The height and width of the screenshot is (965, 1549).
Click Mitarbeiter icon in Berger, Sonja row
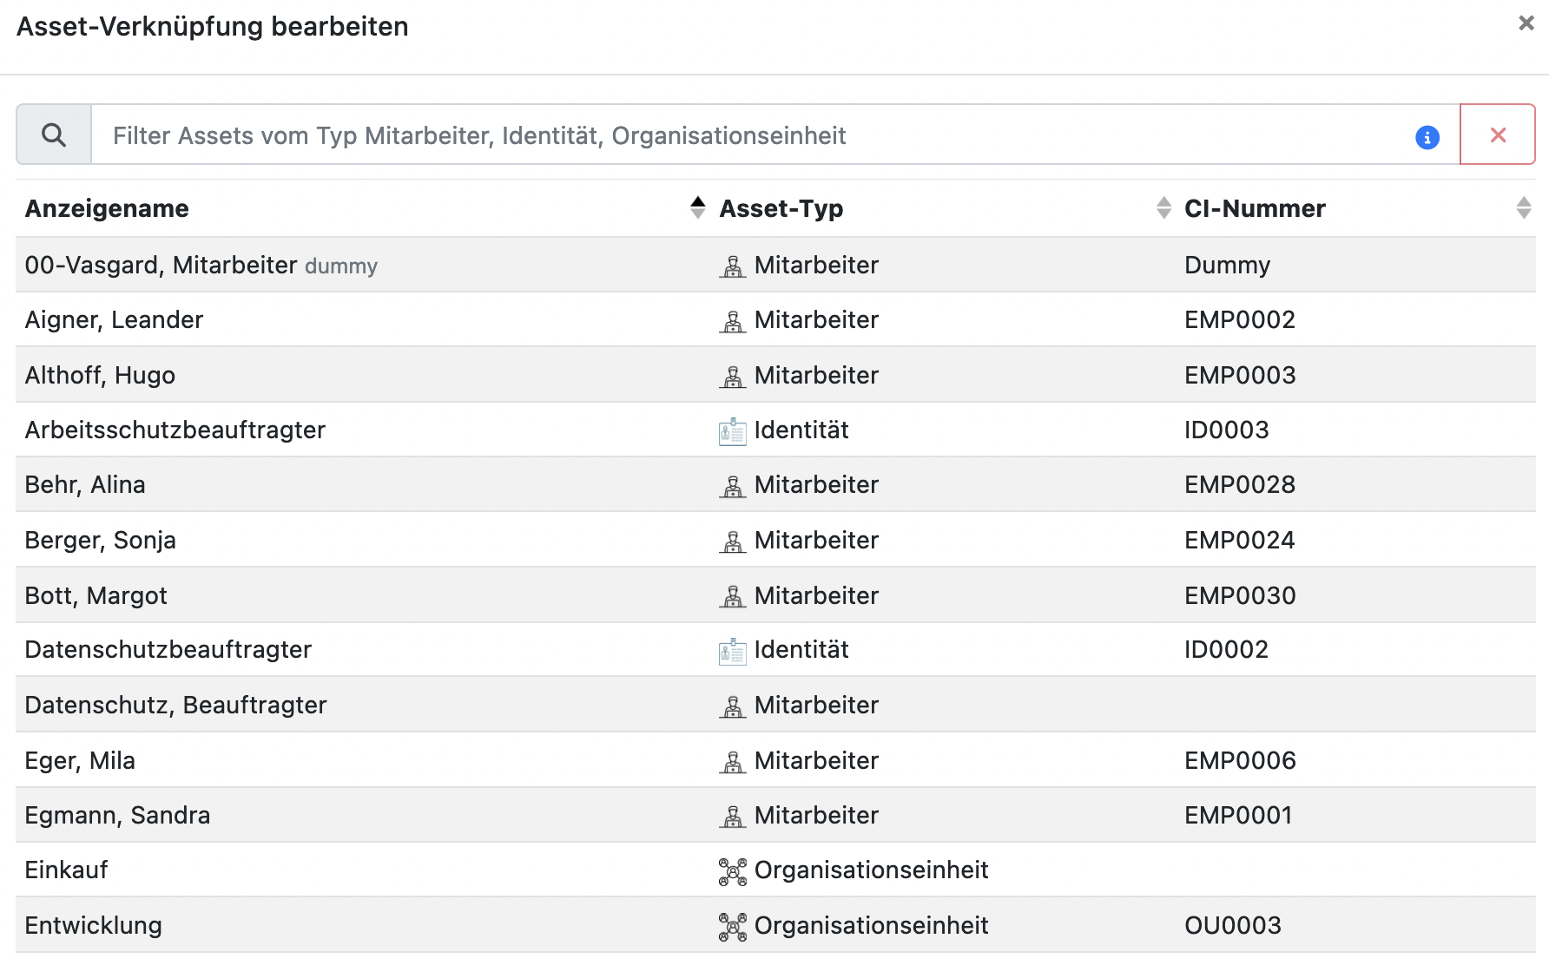(733, 541)
